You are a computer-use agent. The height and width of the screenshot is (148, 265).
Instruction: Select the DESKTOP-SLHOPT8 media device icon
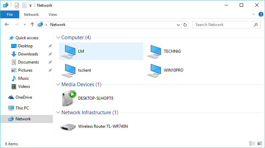[x=69, y=98]
